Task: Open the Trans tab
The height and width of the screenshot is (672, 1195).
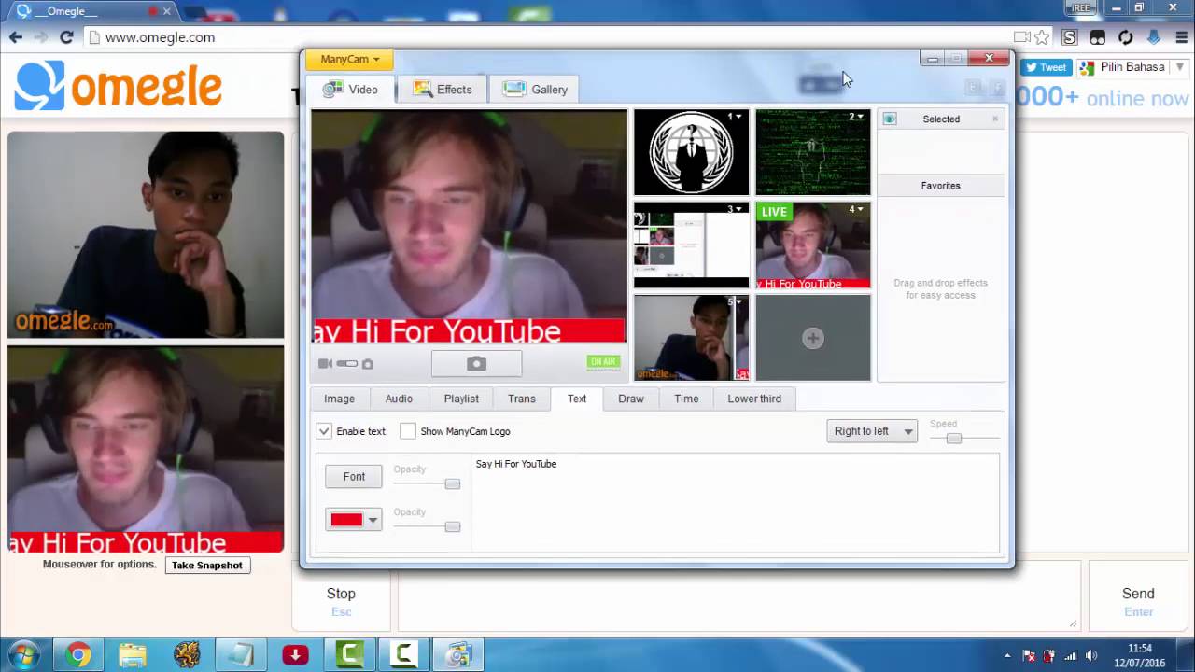Action: (x=522, y=399)
